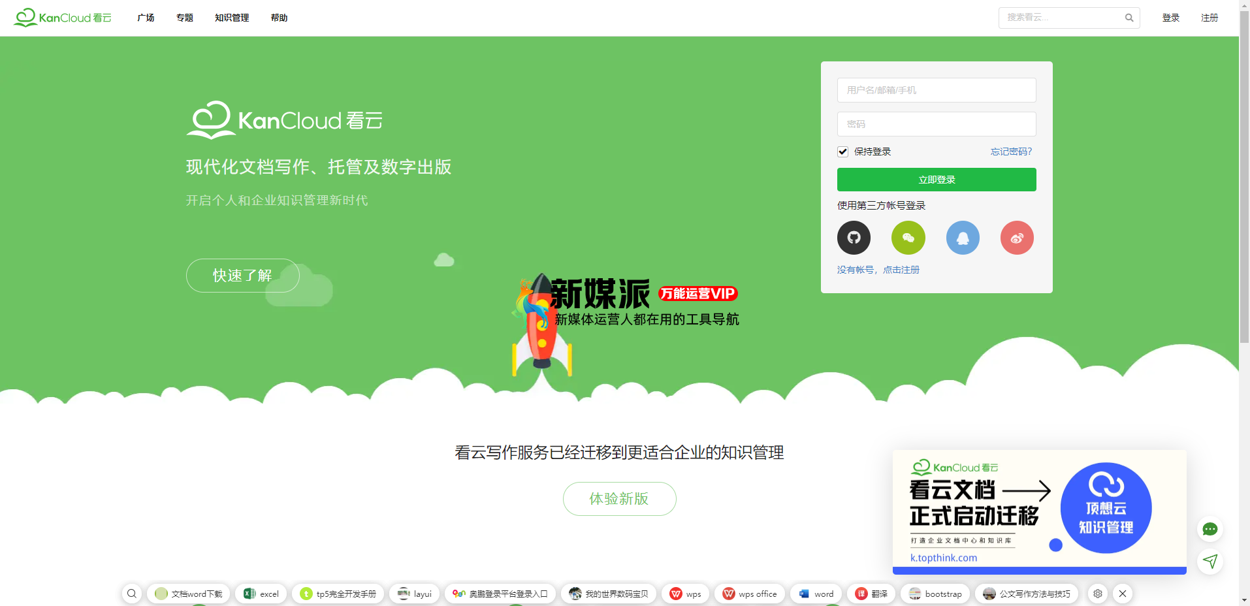Open the 广场 menu item
The height and width of the screenshot is (606, 1250).
(x=146, y=18)
